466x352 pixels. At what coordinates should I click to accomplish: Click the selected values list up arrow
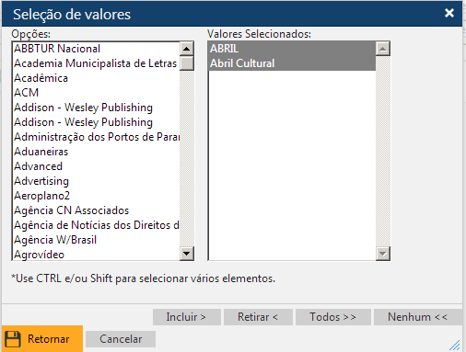383,49
